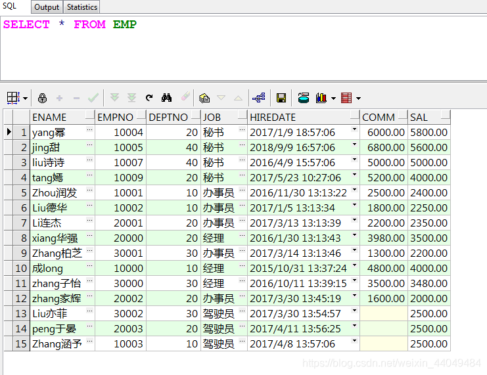This screenshot has height=375, width=487.
Task: Click the plus insert record icon
Action: click(59, 99)
